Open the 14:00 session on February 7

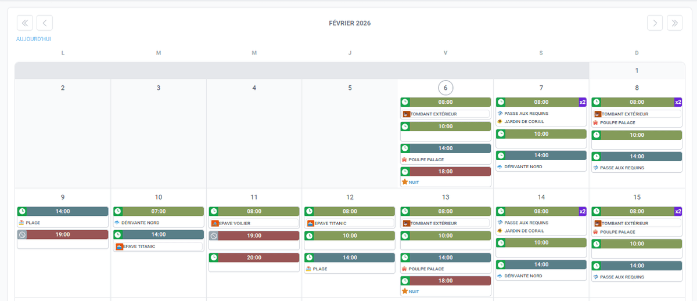[541, 155]
